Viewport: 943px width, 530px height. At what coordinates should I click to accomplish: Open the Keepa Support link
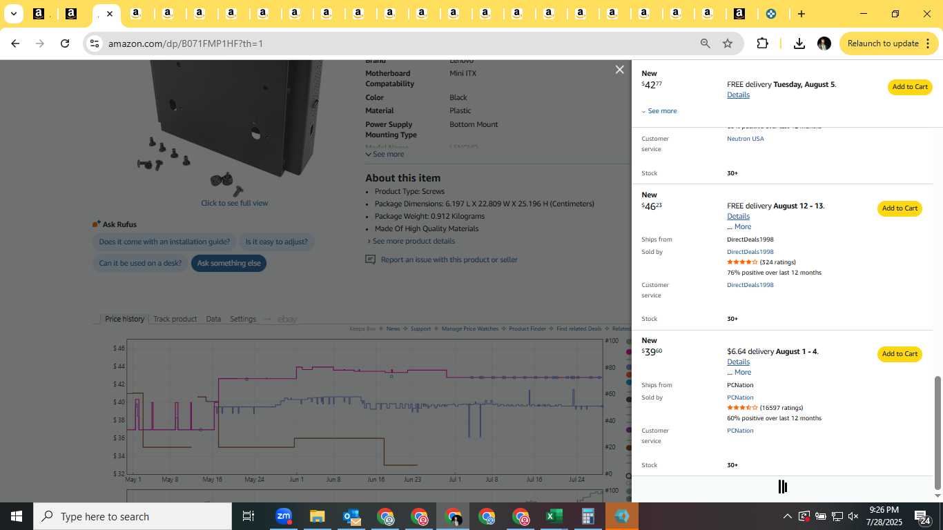(420, 328)
